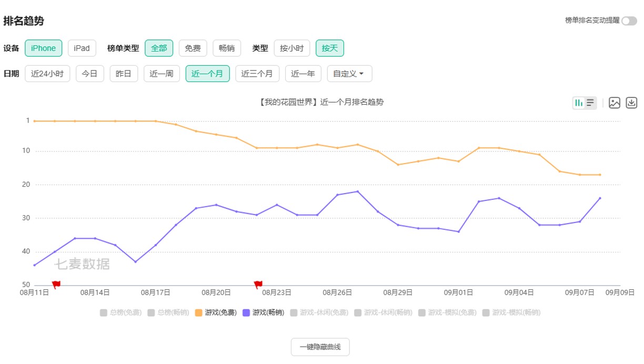Image resolution: width=644 pixels, height=364 pixels.
Task: Switch granularity to 按小时
Action: [x=292, y=48]
